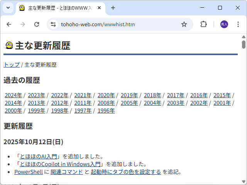Bookmark this page with star icon

(x=184, y=24)
